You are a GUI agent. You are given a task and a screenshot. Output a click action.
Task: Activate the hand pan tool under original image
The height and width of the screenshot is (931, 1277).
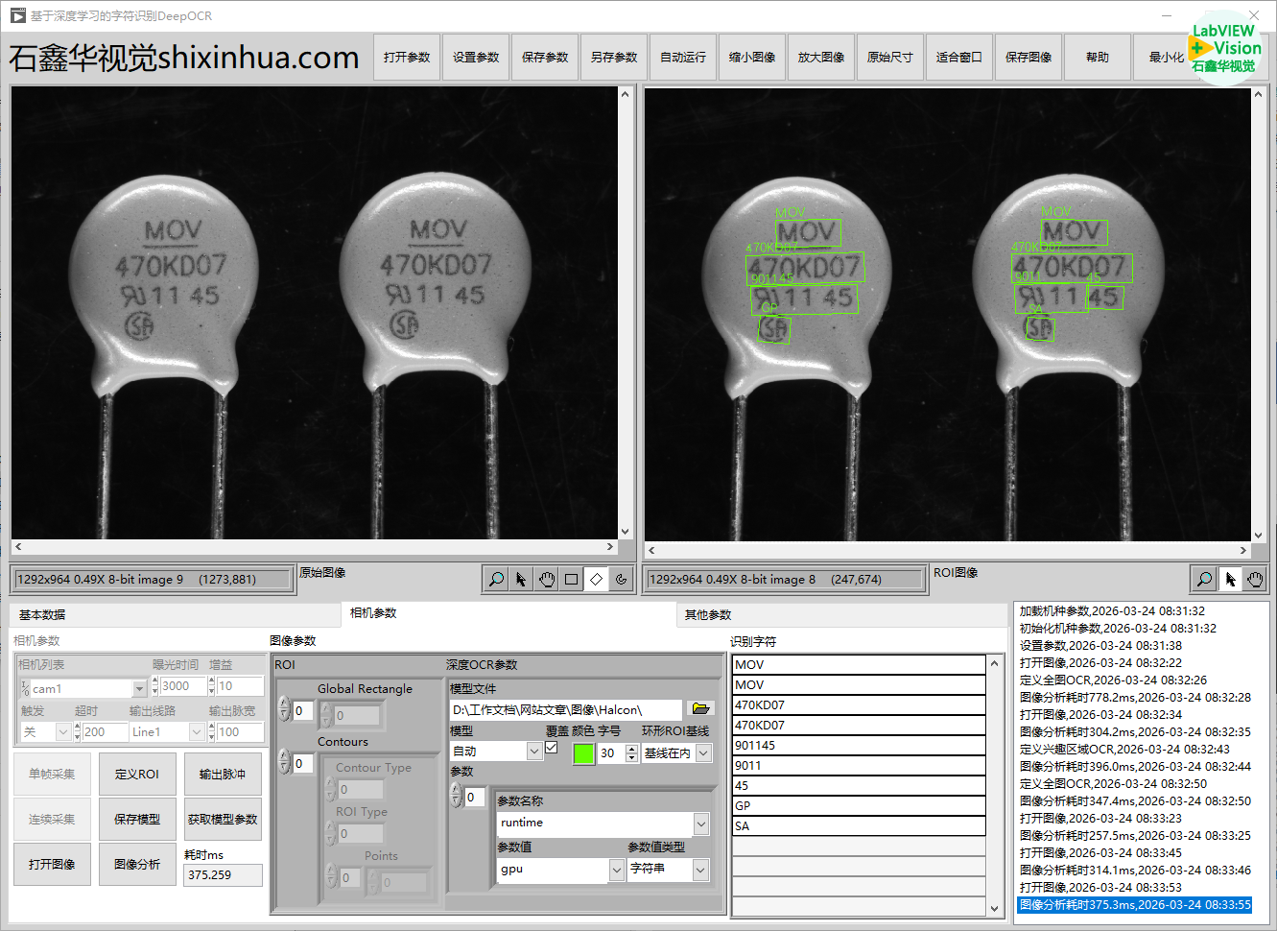[x=546, y=579]
